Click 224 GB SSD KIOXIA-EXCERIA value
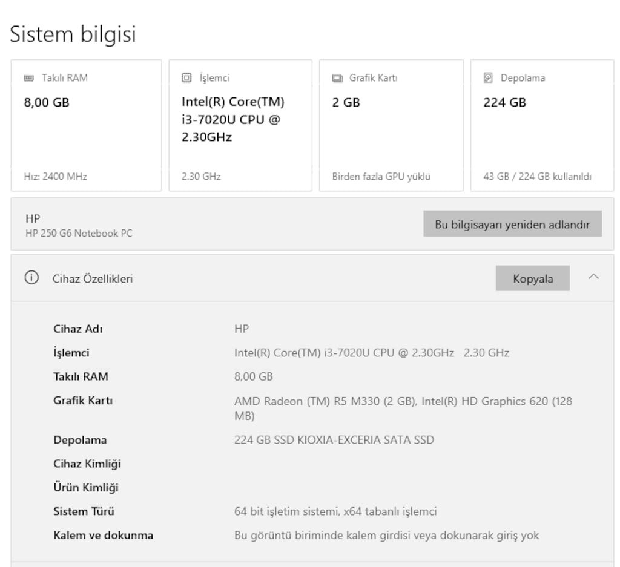This screenshot has width=620, height=567. pyautogui.click(x=334, y=440)
